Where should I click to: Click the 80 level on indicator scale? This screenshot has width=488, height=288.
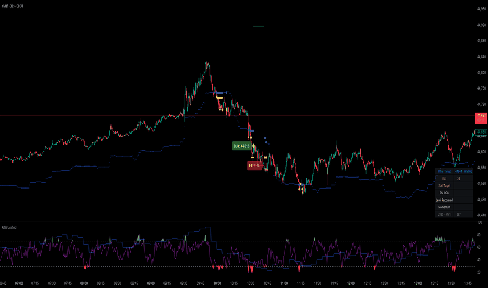[479, 235]
